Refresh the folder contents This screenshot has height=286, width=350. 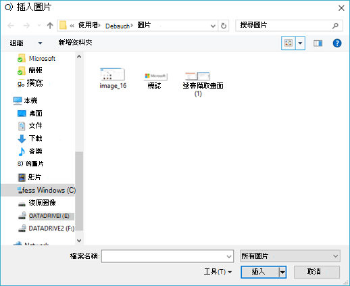[x=224, y=26]
